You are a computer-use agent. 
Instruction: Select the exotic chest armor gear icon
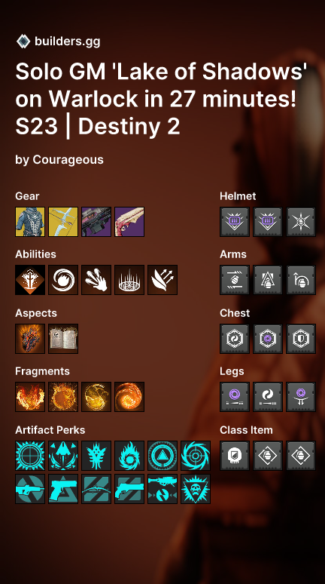point(30,222)
